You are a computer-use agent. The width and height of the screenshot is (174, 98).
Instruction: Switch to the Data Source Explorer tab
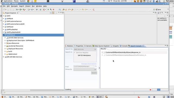[101, 46]
